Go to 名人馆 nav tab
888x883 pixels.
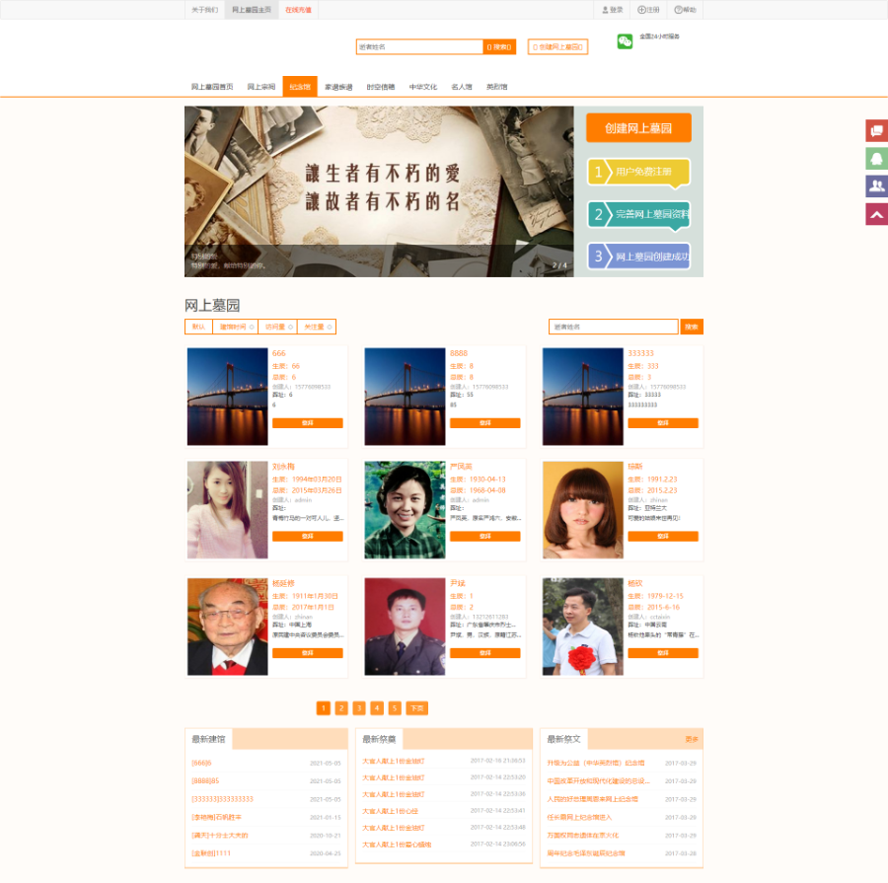pos(462,87)
